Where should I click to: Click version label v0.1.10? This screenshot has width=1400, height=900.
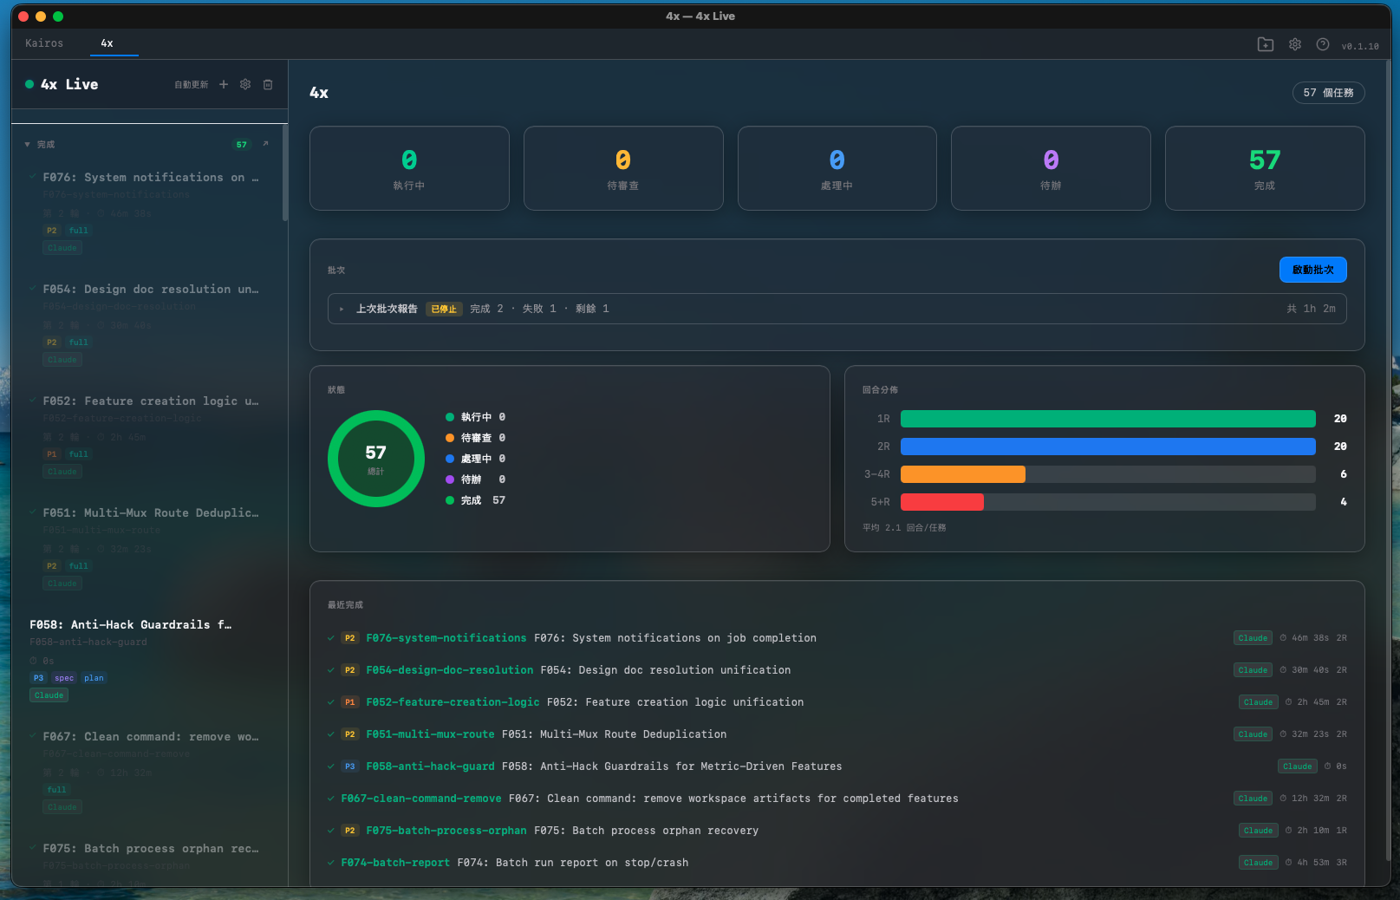(1360, 46)
